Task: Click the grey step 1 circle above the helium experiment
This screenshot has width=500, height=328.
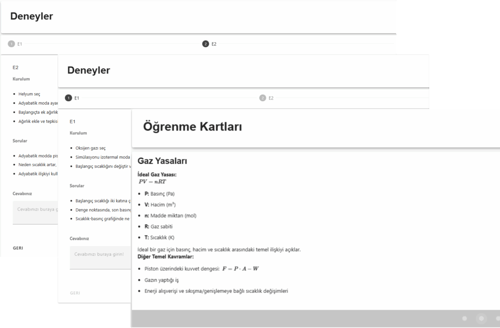Action: coord(11,44)
